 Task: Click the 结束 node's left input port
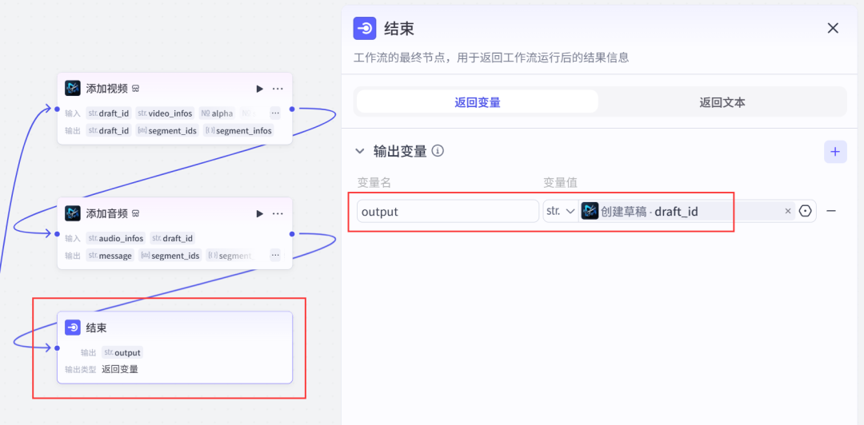click(58, 348)
